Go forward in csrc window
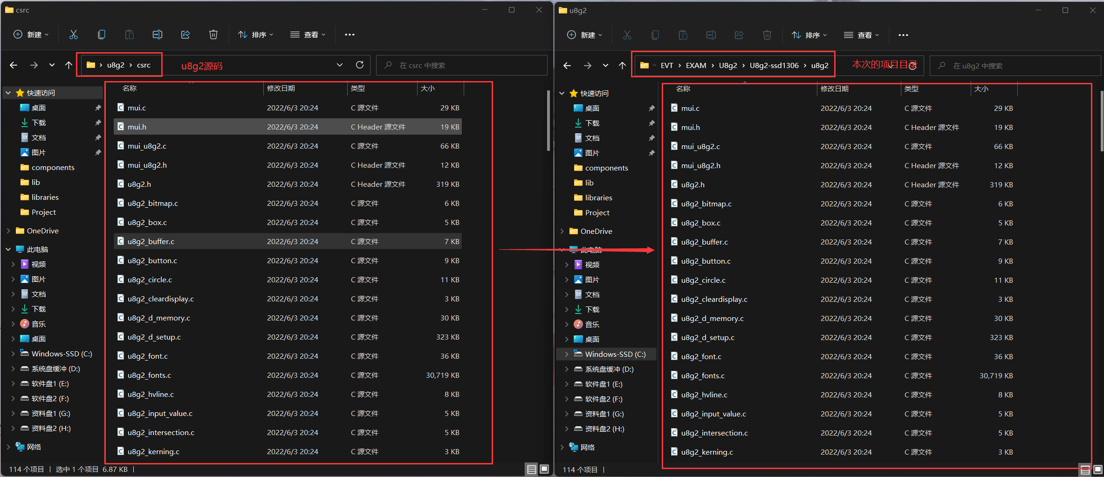Viewport: 1104px width, 477px height. tap(34, 65)
